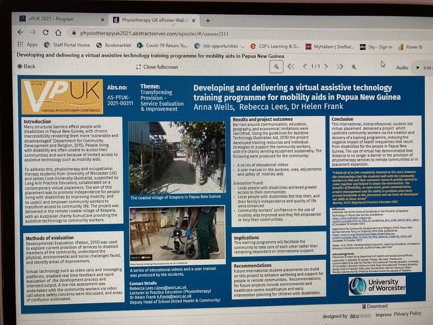Open the Apps grid shortcut in bookmarks bar
The image size is (433, 325).
pyautogui.click(x=28, y=45)
